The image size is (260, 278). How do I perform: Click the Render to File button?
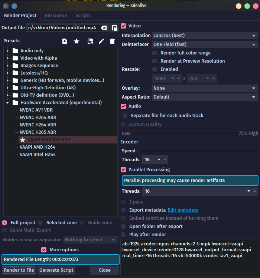click(19, 270)
